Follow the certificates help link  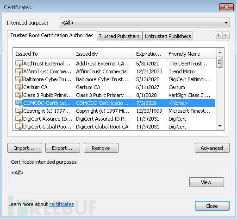point(62,204)
